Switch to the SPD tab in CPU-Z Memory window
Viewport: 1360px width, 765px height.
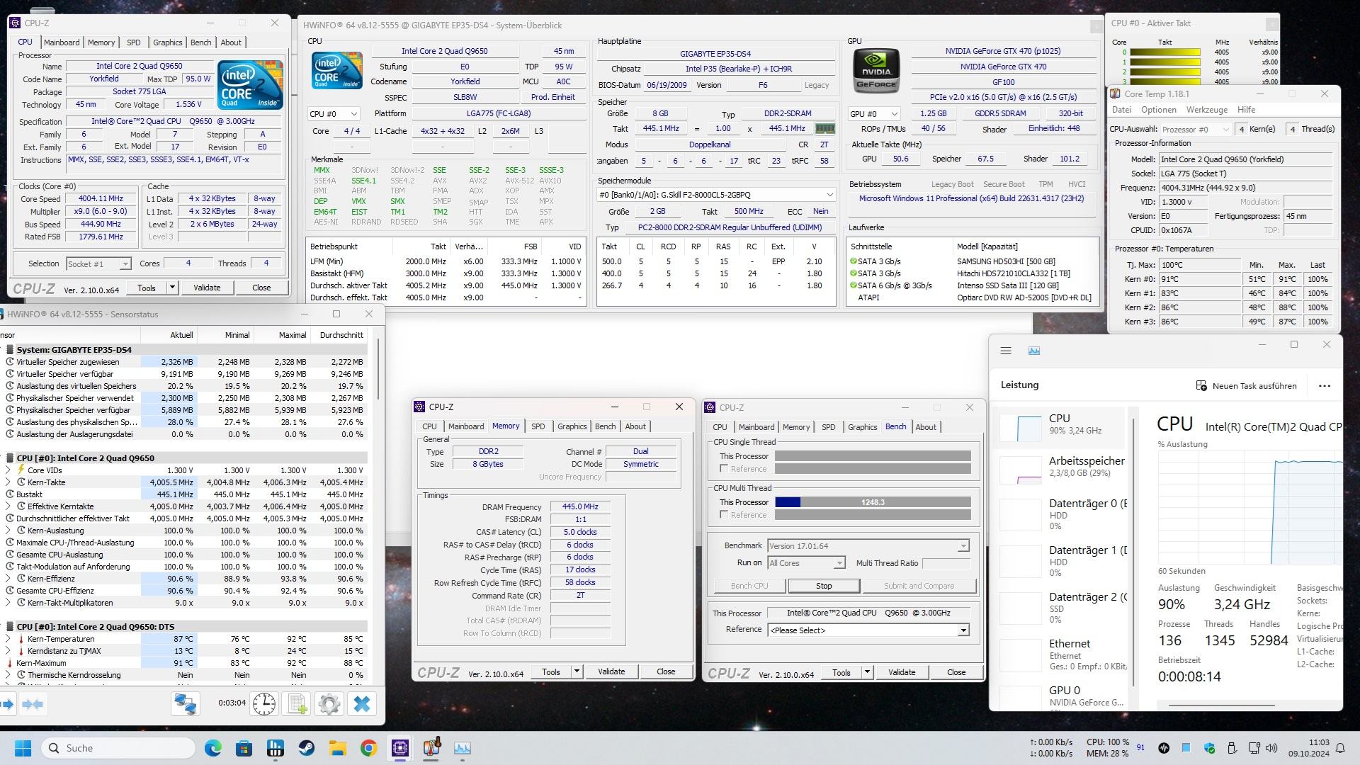coord(538,426)
